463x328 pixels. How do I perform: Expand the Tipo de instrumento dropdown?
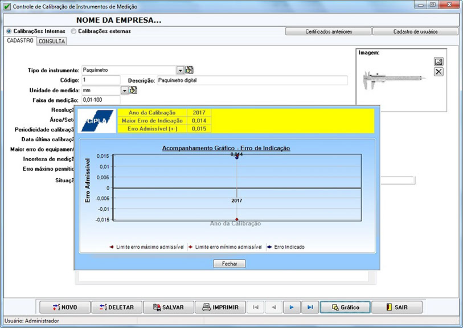click(180, 70)
